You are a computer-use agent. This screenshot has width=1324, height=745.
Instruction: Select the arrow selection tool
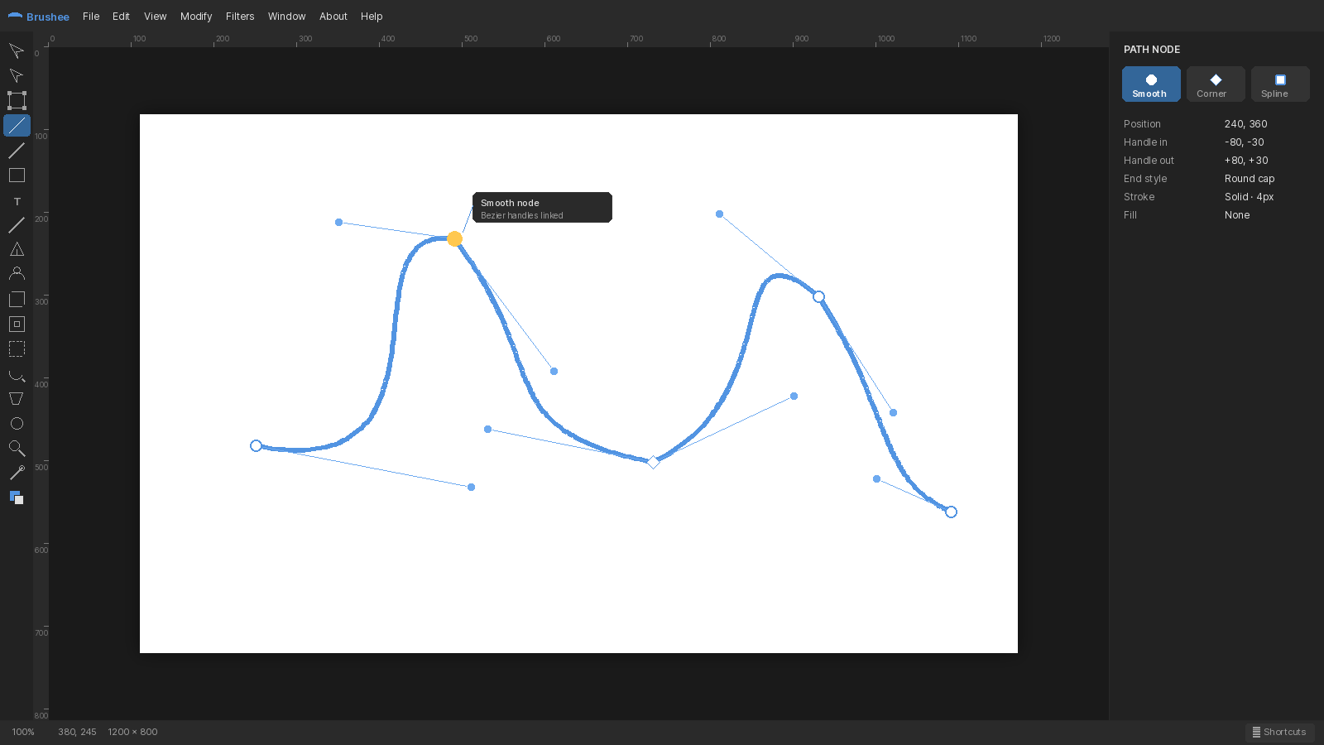17,51
